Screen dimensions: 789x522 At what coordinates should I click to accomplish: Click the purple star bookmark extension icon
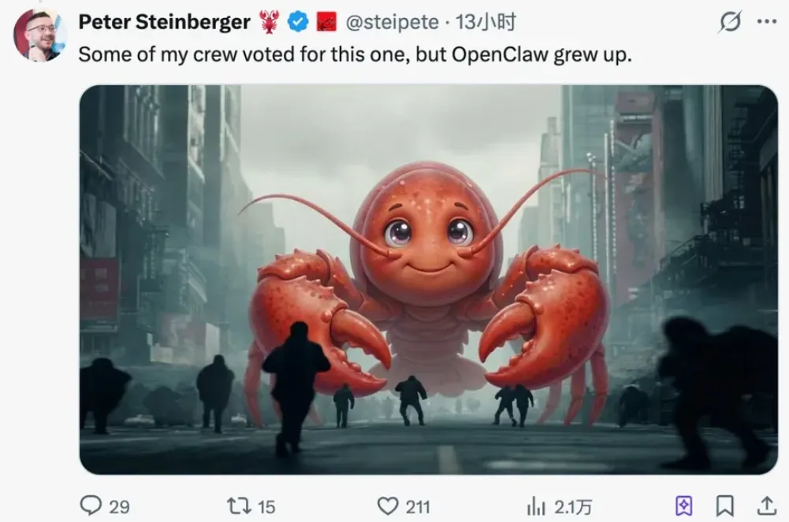[x=684, y=506]
